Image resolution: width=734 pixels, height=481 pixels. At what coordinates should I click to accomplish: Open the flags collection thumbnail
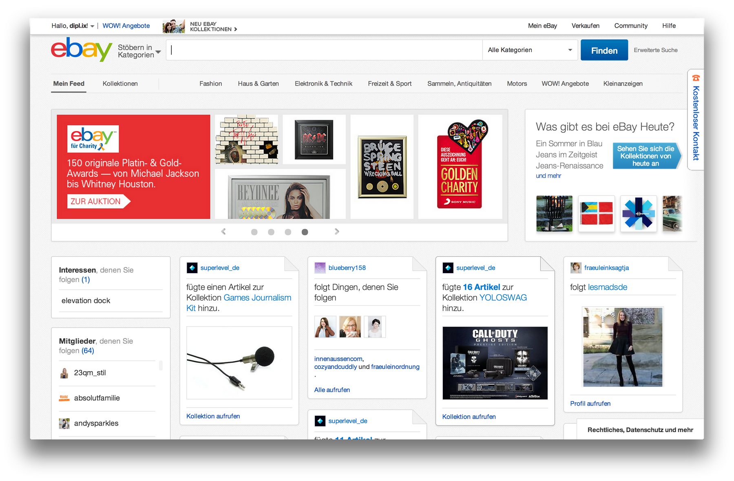click(x=597, y=214)
